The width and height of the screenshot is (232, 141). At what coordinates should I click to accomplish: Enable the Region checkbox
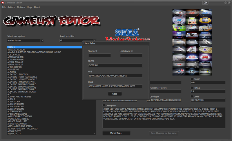pyautogui.click(x=192, y=79)
